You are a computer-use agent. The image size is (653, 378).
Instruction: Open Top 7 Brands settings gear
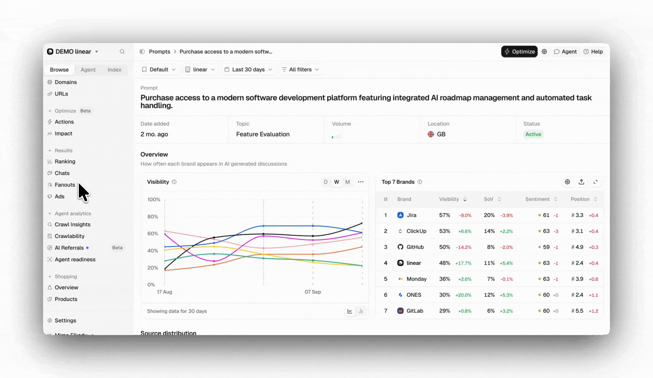567,182
